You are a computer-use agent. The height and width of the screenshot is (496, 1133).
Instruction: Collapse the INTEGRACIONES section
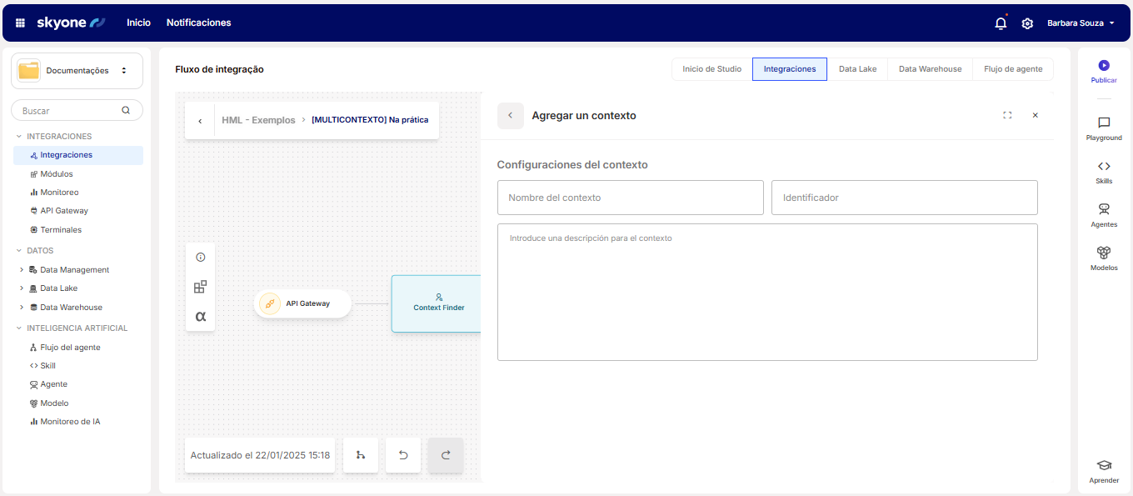tap(19, 137)
